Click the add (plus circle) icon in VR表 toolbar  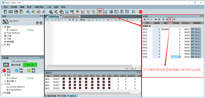point(145,19)
